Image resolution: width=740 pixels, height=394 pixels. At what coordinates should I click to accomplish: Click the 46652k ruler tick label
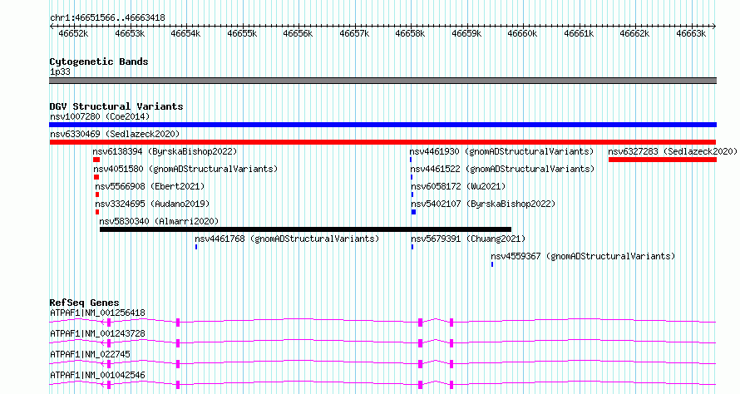pyautogui.click(x=73, y=34)
